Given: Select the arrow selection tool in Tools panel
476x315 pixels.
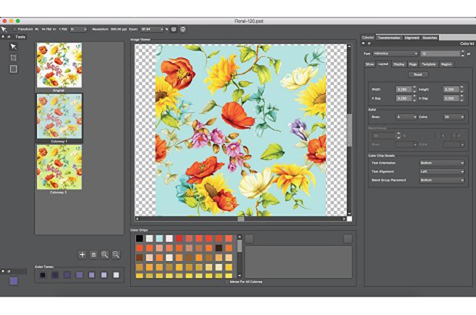Looking at the screenshot, I should pyautogui.click(x=13, y=47).
